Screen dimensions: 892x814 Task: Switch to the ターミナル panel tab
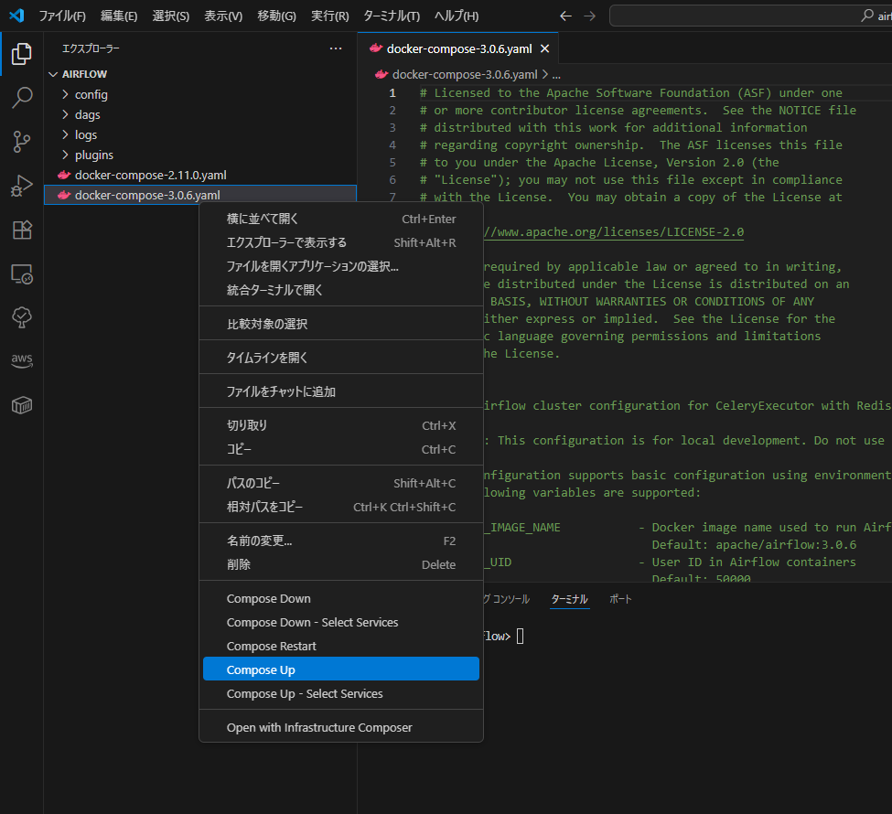(569, 599)
